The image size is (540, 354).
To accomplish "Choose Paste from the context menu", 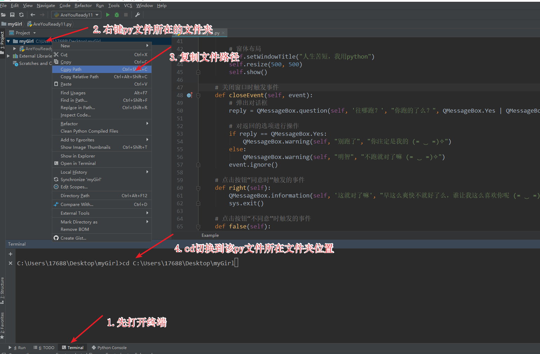I will [102, 84].
